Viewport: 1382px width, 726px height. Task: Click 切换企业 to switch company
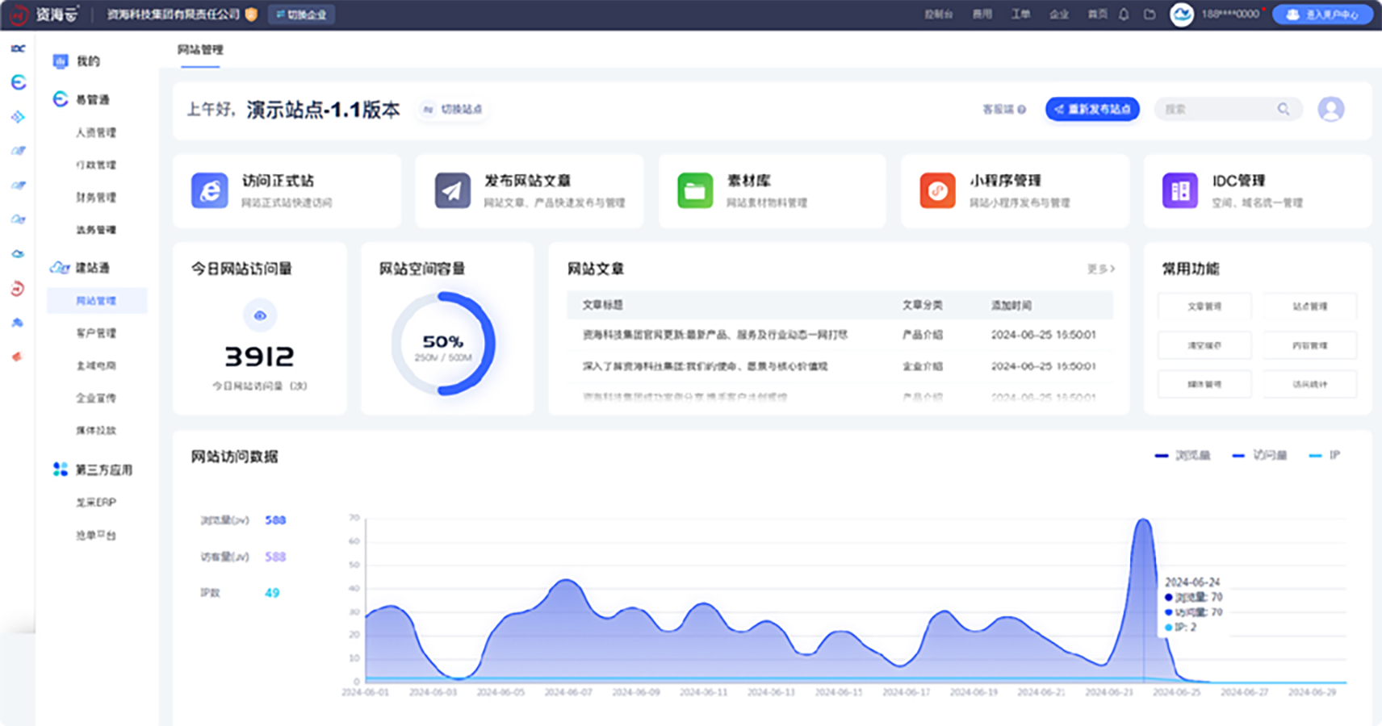[301, 15]
